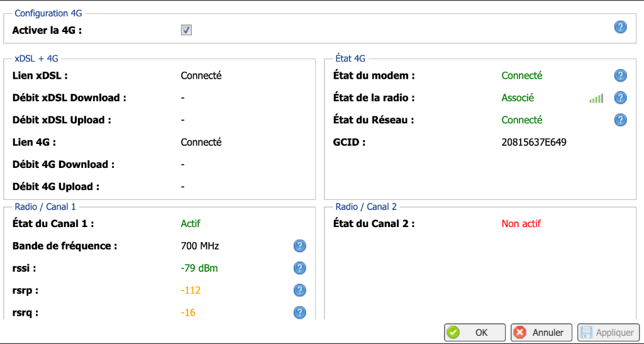Show help for rsrq value
Image resolution: width=644 pixels, height=344 pixels.
pos(300,313)
